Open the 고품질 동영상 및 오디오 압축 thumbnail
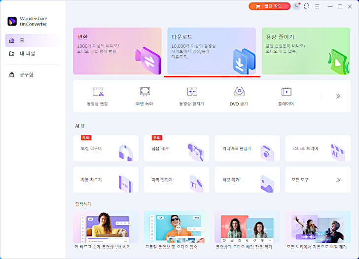The height and width of the screenshot is (259, 359). coord(177,227)
